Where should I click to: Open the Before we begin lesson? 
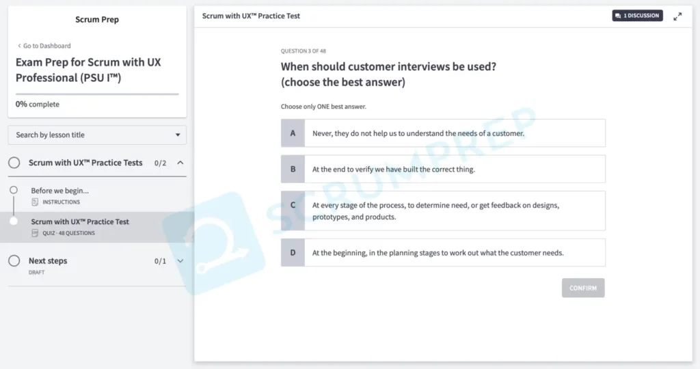(60, 191)
